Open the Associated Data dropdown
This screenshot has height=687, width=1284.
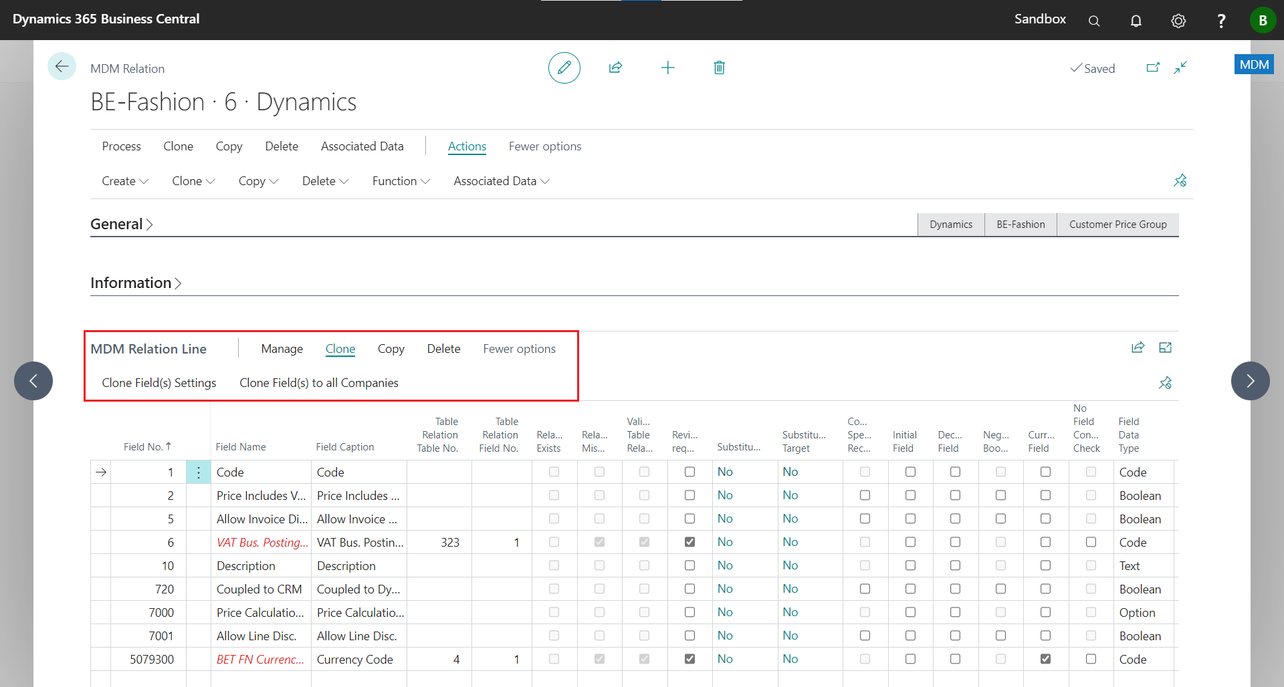point(502,181)
